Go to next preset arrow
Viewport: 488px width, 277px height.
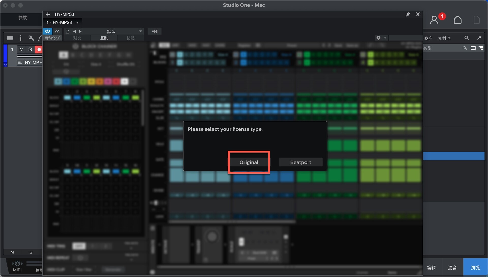point(80,31)
